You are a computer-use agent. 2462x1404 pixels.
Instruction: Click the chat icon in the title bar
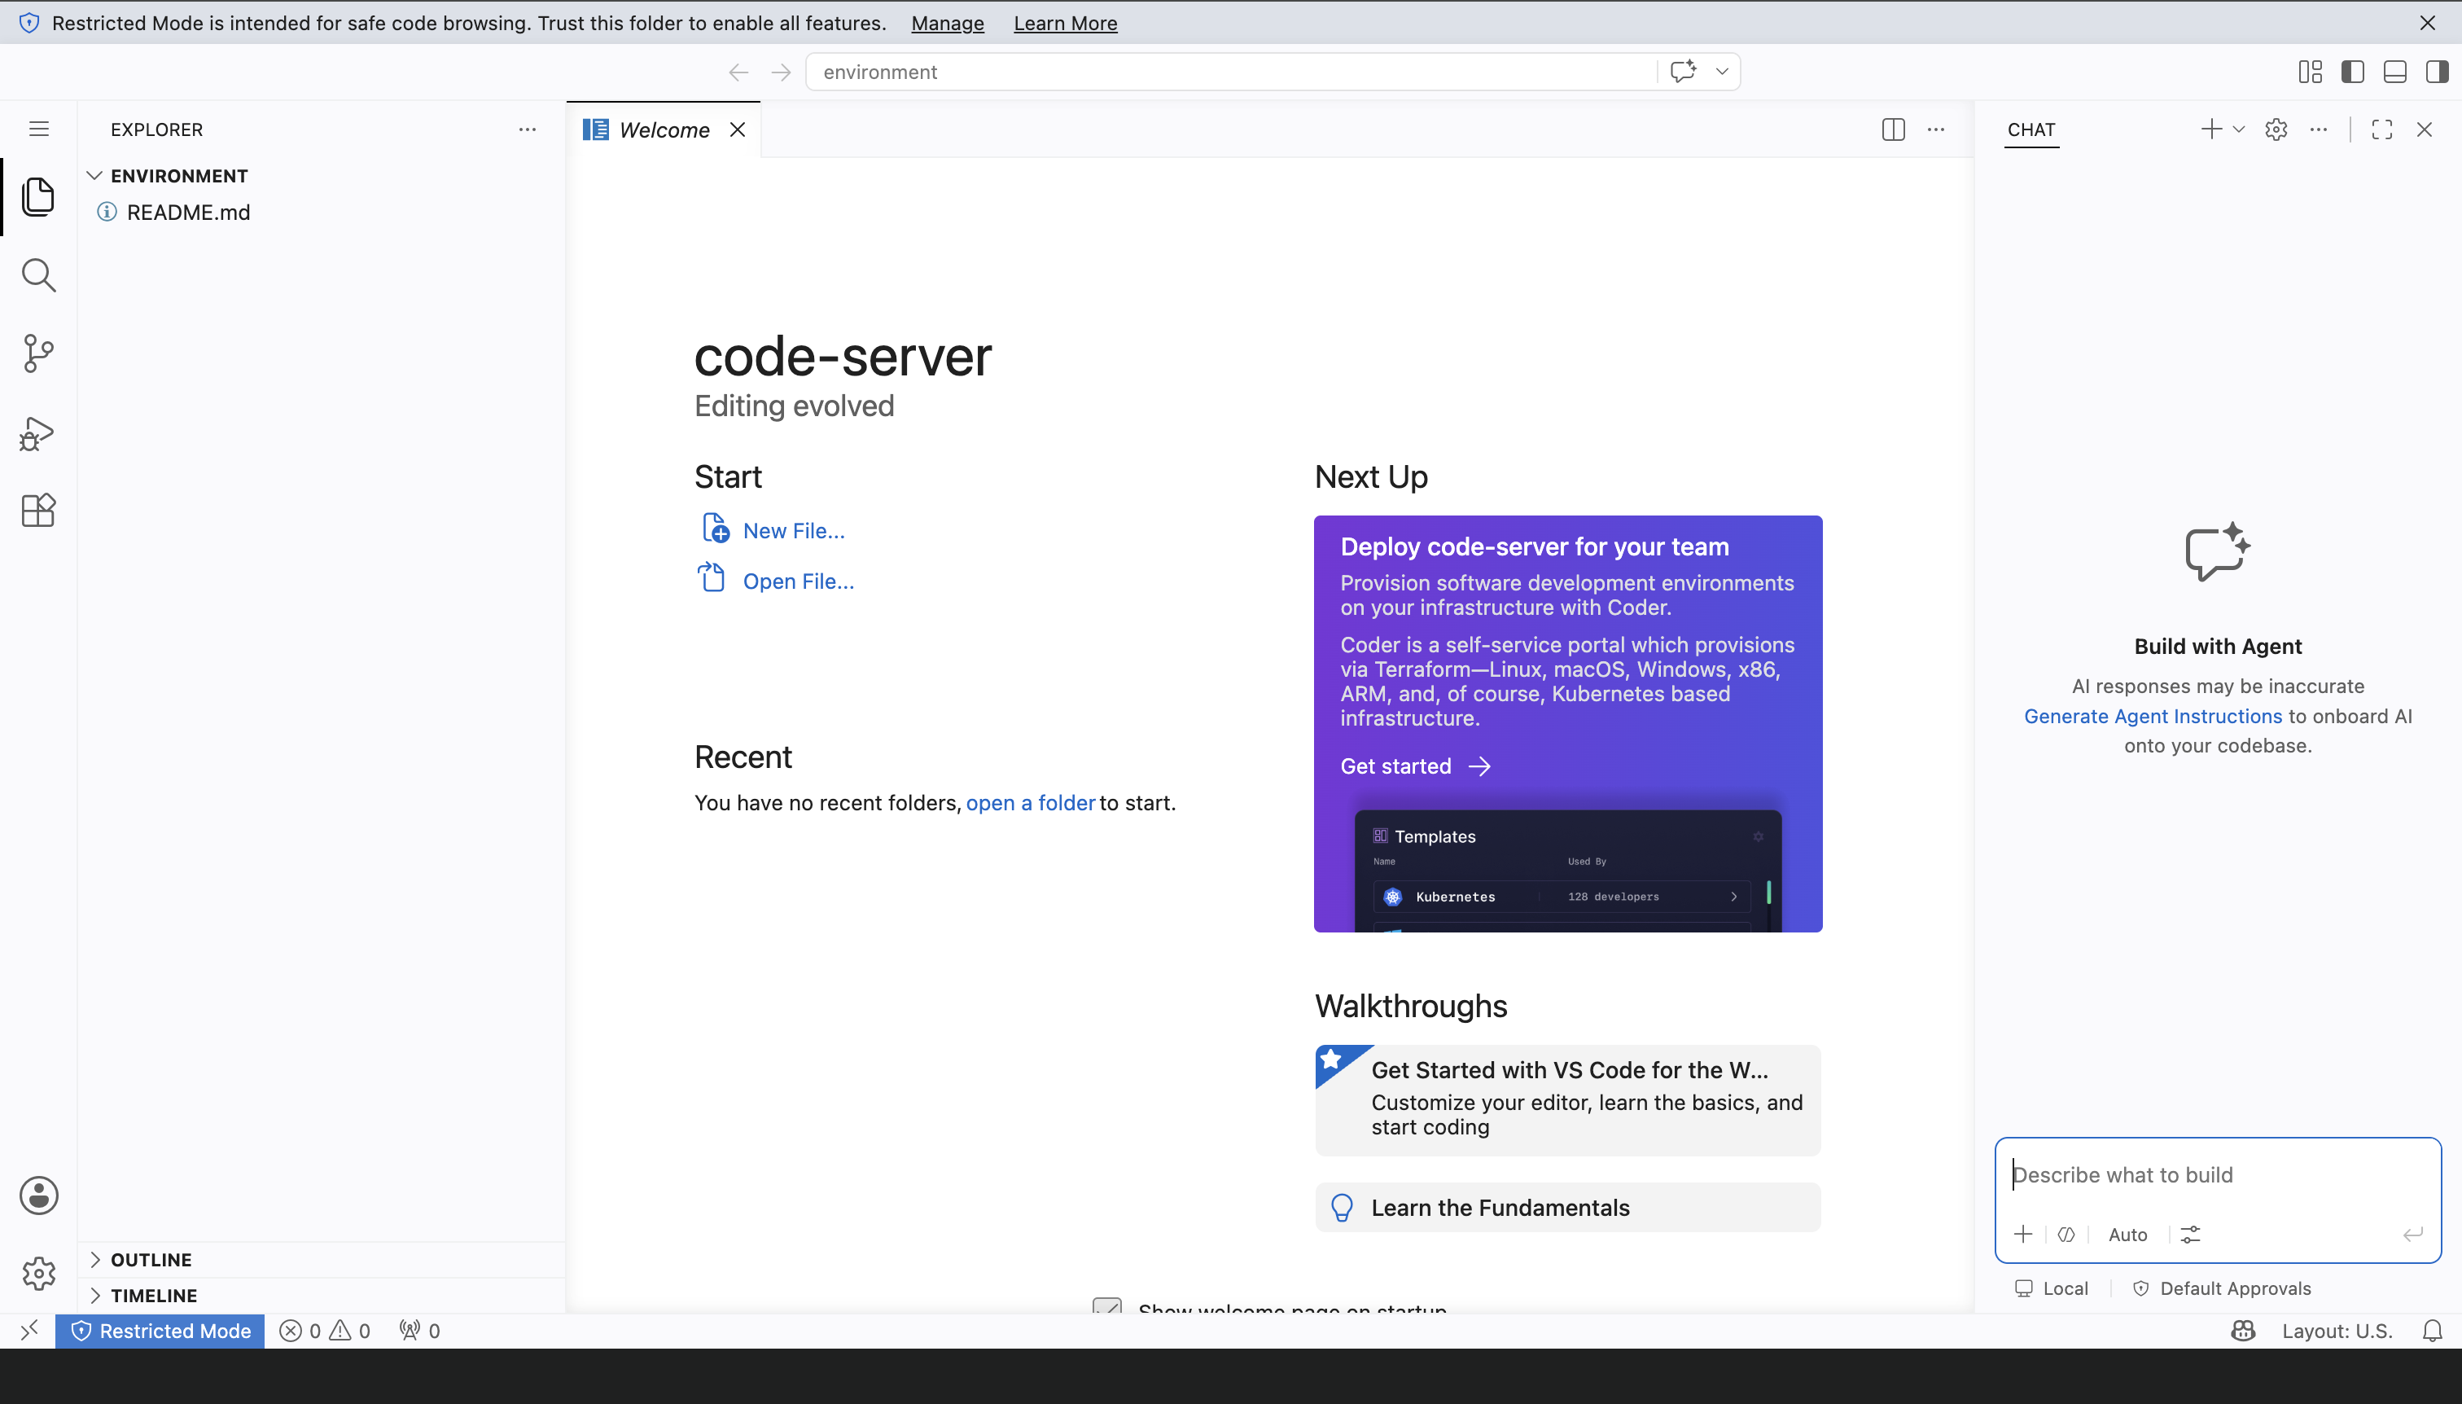(1683, 72)
